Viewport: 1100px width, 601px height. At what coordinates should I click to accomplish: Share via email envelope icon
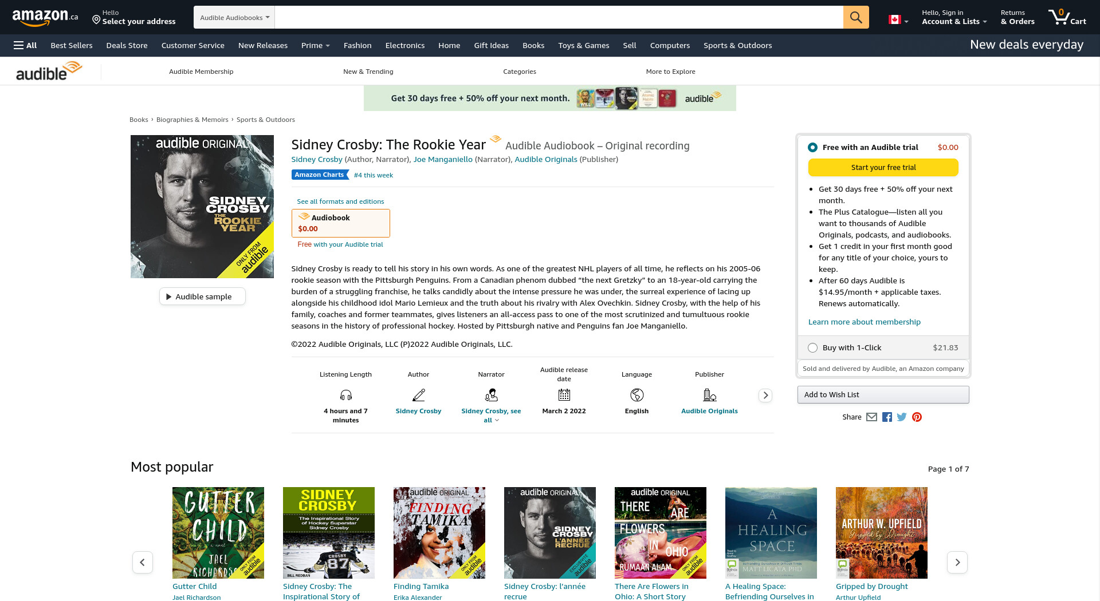871,417
